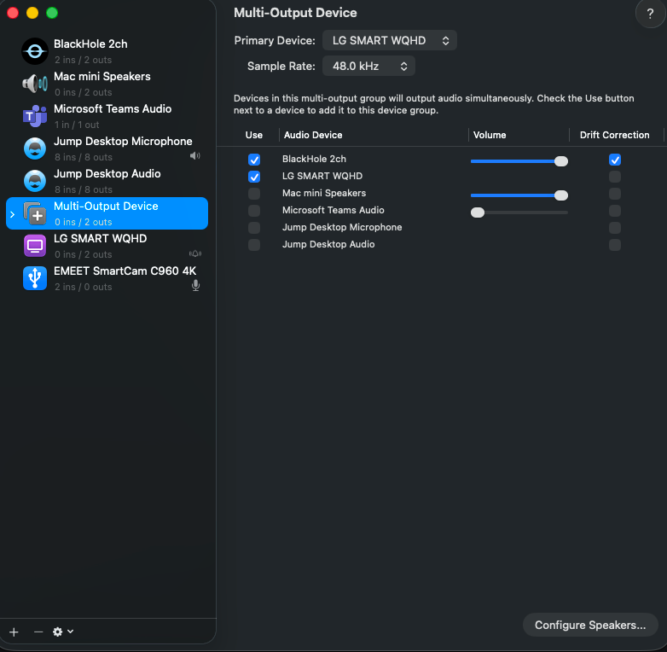
Task: Click the default output speaker indicator on Jump Desktop Microphone
Action: click(x=194, y=156)
